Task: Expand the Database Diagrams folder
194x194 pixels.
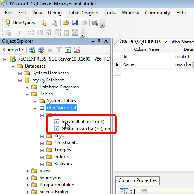Action: [27, 88]
